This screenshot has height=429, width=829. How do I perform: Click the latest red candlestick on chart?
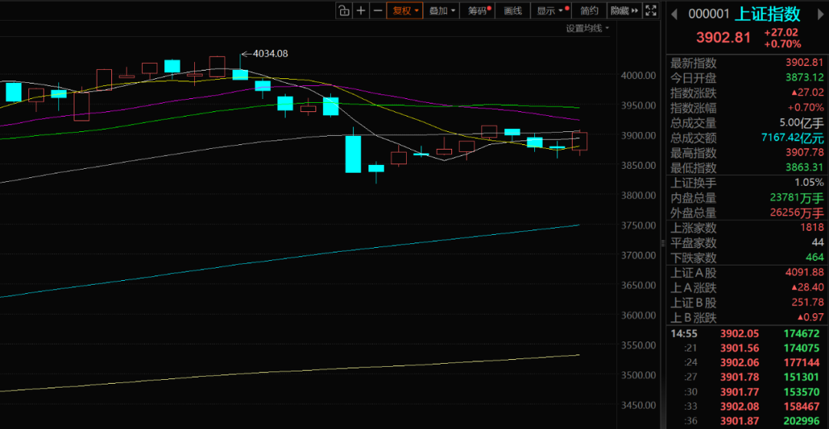point(580,141)
